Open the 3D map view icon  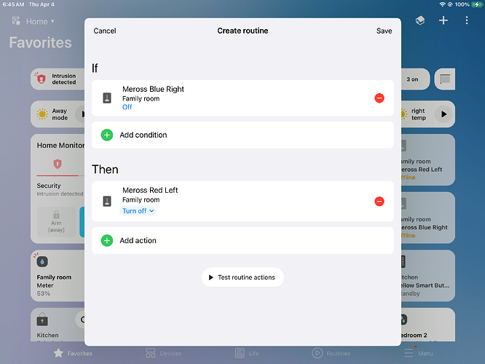coord(419,20)
